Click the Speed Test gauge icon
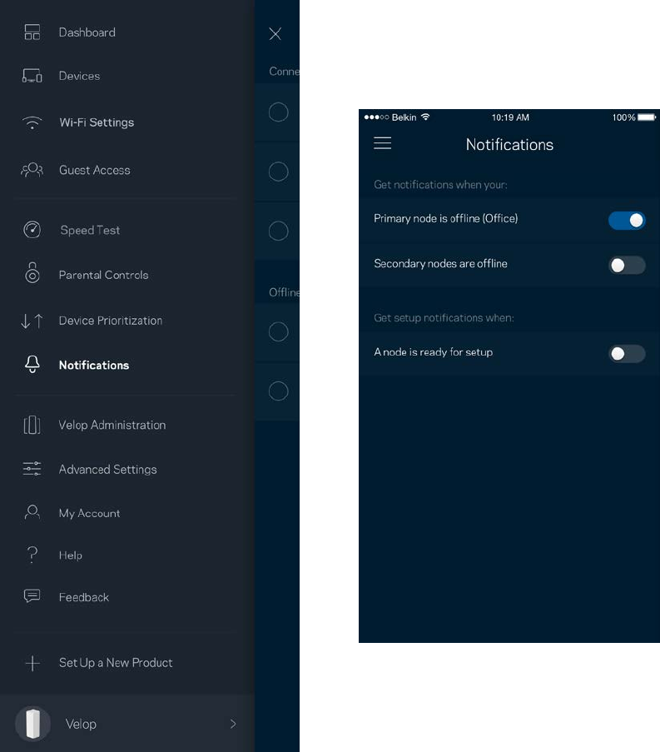This screenshot has height=752, width=660. point(32,230)
